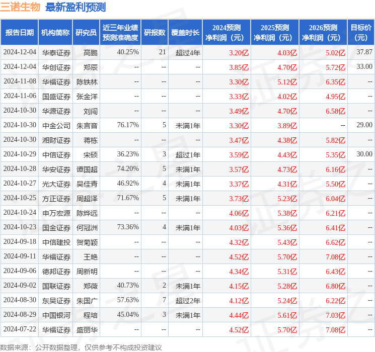Click analyst name 高鹏
375x352 pixels.
coord(91,53)
